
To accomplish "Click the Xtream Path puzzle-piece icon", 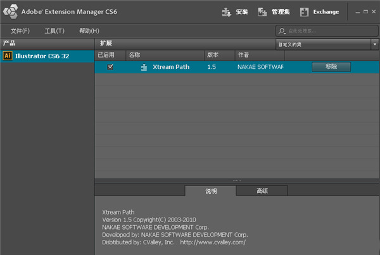I will (x=144, y=66).
